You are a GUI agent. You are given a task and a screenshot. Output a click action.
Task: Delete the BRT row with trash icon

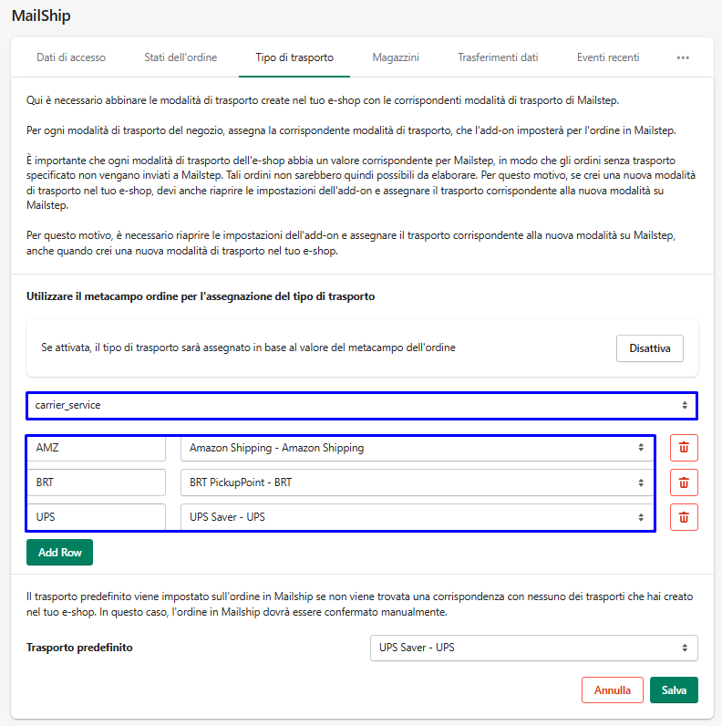(x=684, y=482)
